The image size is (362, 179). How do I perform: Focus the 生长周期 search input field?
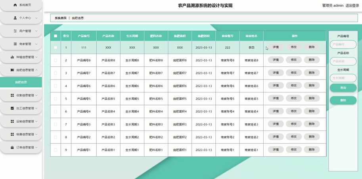pos(343,78)
